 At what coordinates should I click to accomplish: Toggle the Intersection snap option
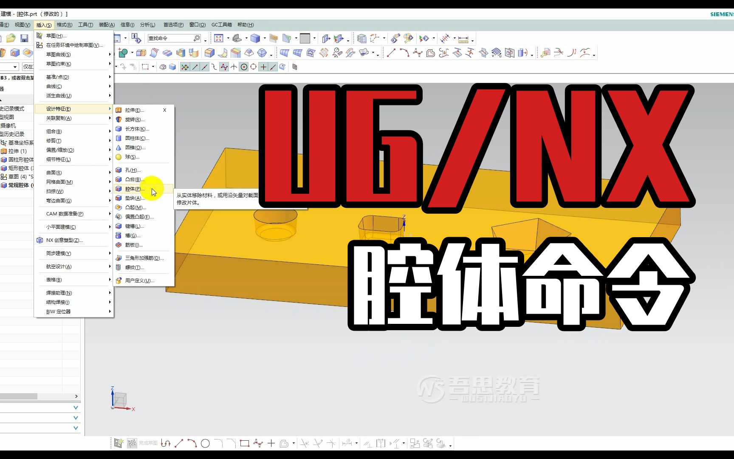tap(234, 67)
